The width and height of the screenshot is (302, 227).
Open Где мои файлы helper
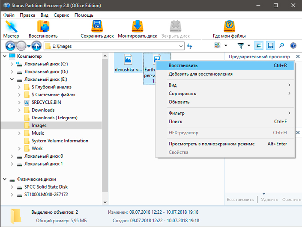click(229, 29)
